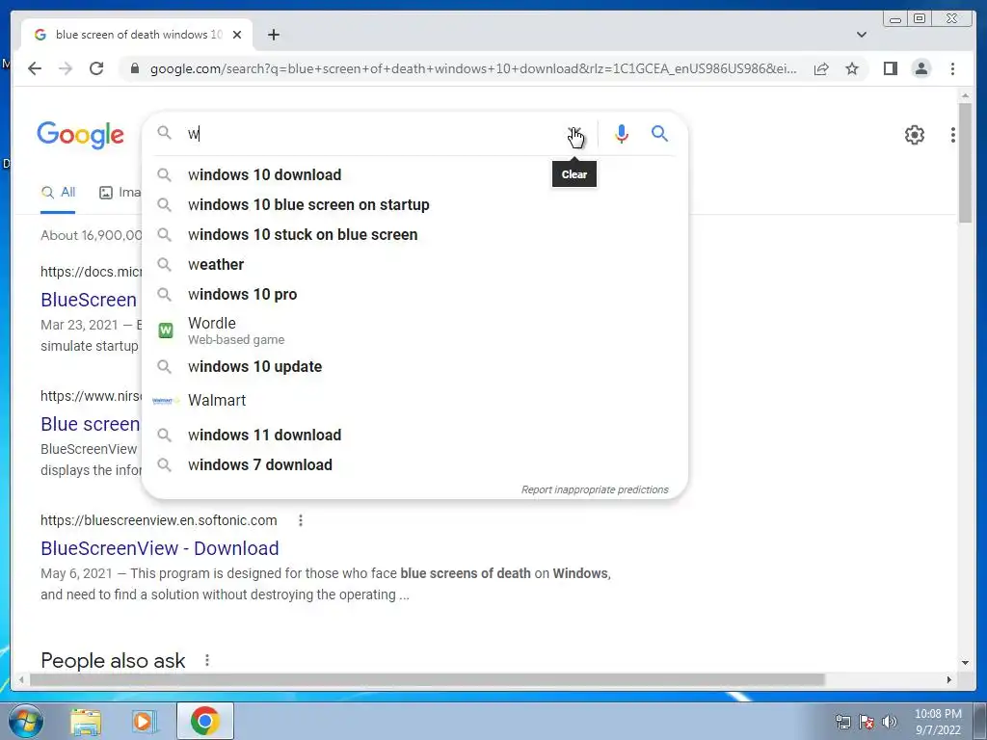987x740 pixels.
Task: Open Windows Explorer from taskbar
Action: point(86,722)
